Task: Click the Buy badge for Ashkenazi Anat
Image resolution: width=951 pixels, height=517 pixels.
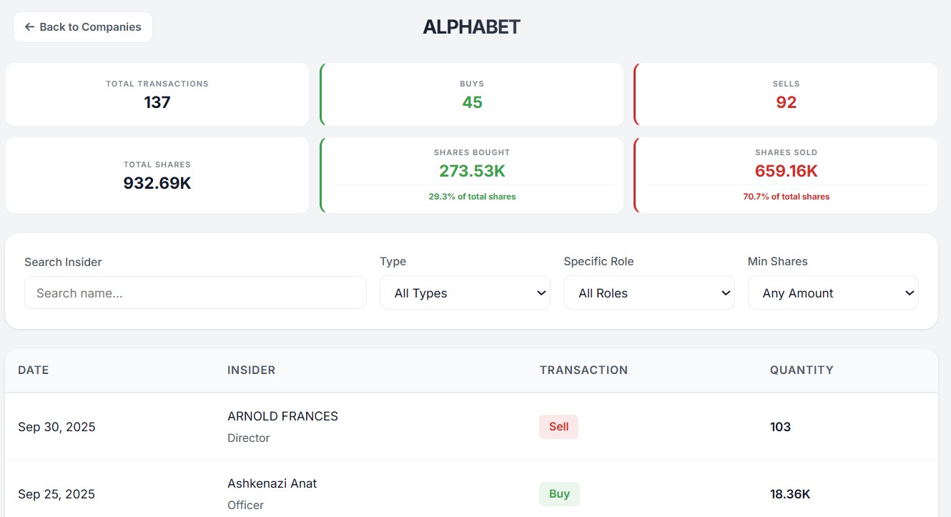Action: point(558,493)
